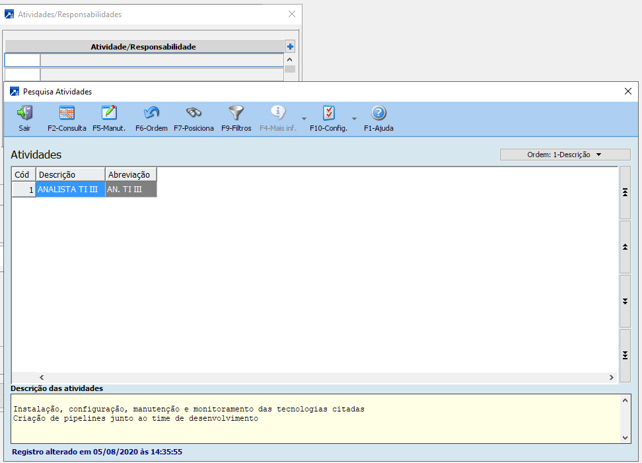Image resolution: width=642 pixels, height=463 pixels.
Task: Jump to the last record button
Action: tap(625, 355)
